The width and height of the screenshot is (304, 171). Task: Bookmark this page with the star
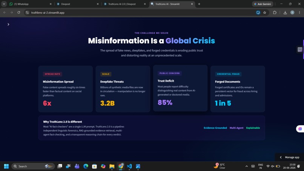pyautogui.click(x=265, y=12)
